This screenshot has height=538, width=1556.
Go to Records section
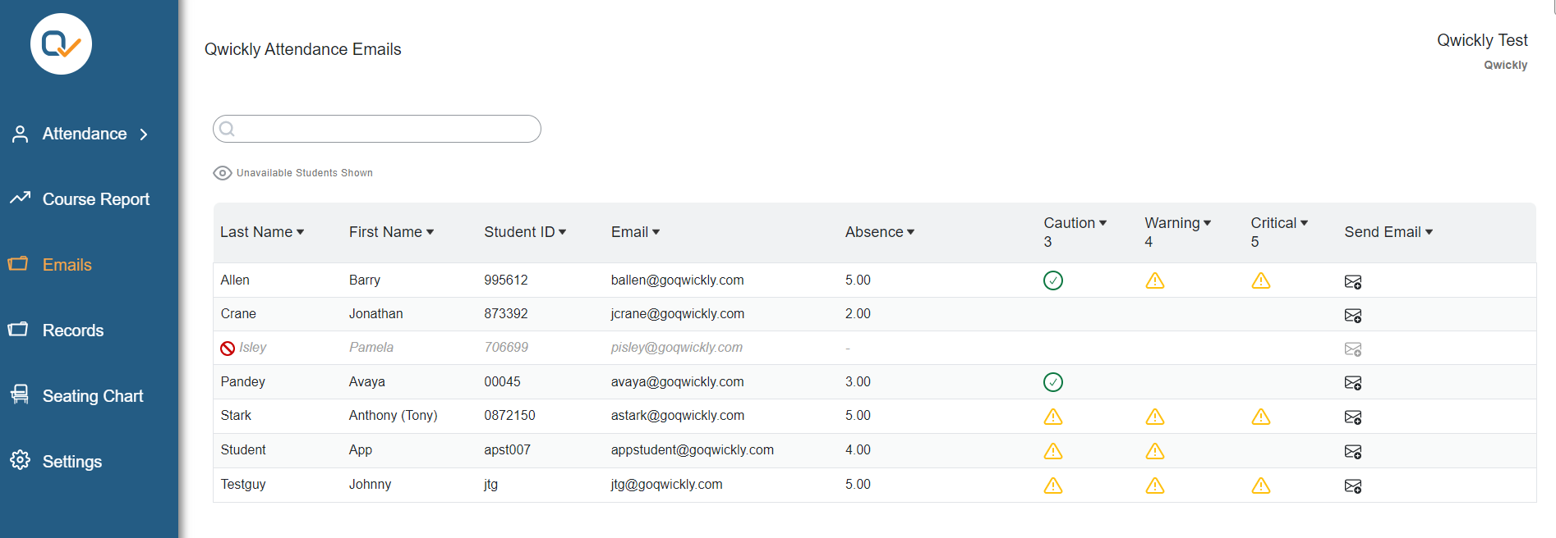(73, 331)
